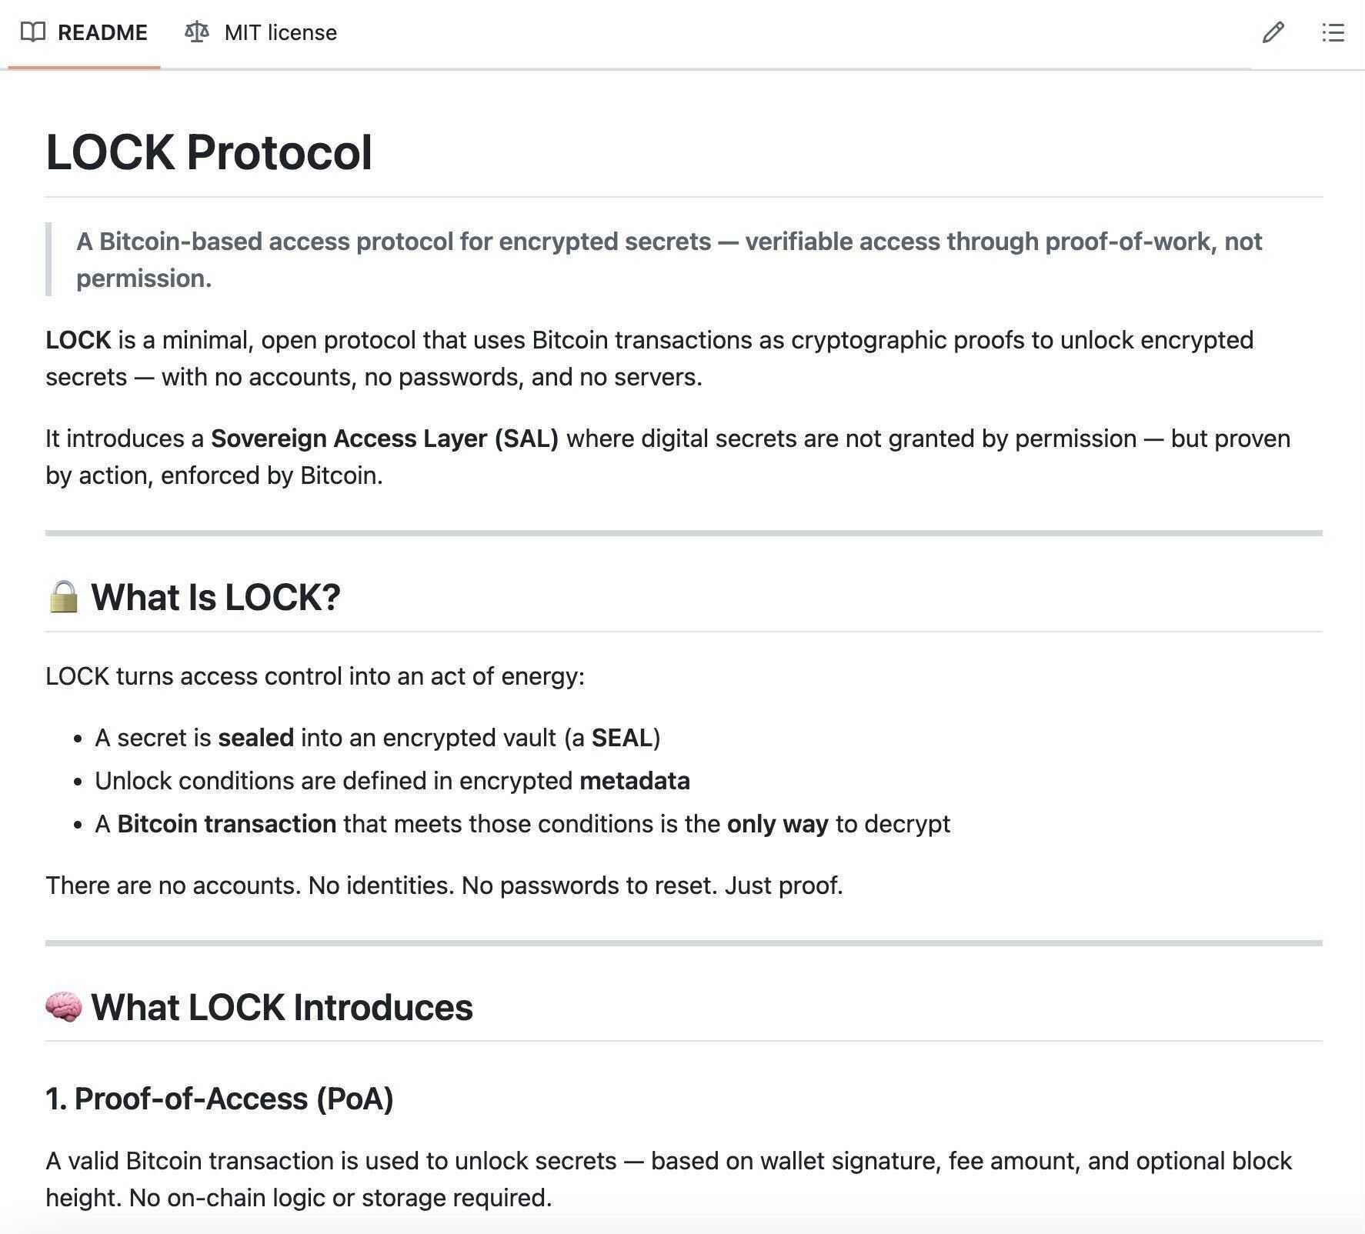Click the bold only way text
The image size is (1365, 1234).
778,824
